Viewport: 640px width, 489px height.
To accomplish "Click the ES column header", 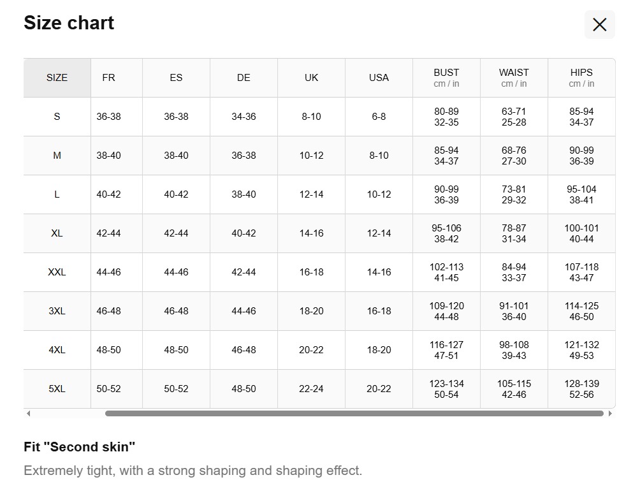I will (x=176, y=78).
